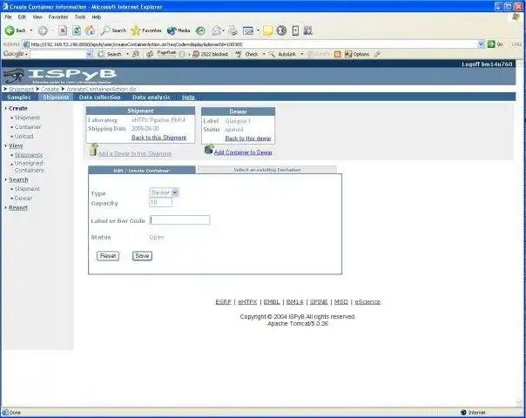Expand the Create section in the sidebar

pos(17,108)
